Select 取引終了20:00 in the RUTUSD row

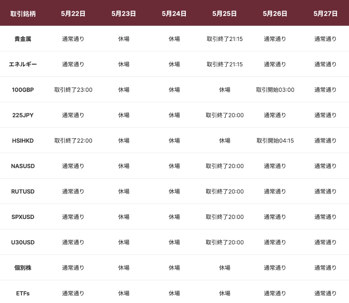tap(225, 192)
